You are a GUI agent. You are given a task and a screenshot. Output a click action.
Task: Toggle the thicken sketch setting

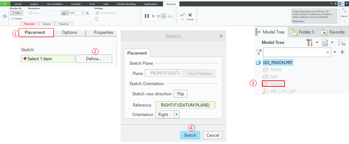point(97,19)
